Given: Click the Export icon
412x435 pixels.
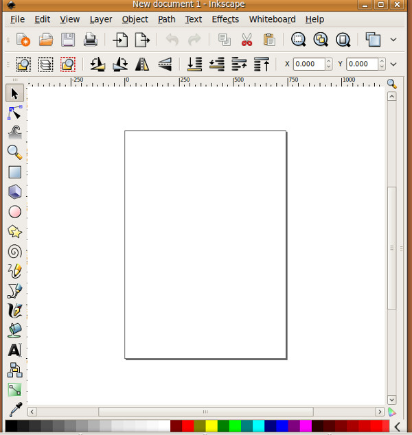Looking at the screenshot, I should point(142,39).
